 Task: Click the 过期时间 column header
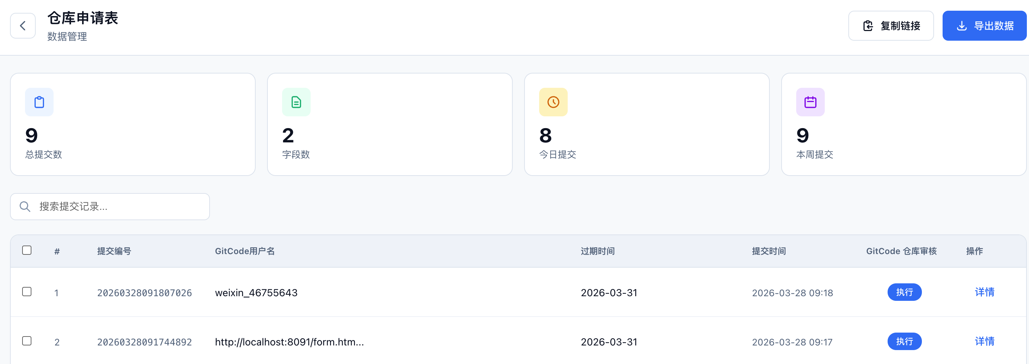597,251
